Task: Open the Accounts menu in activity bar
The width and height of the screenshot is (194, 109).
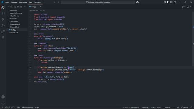Action: (3, 97)
